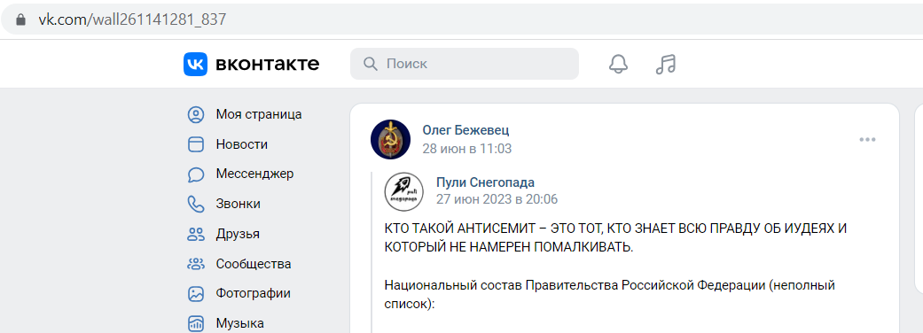This screenshot has width=923, height=333.
Task: Click the Мессенджер chat bubble icon
Action: point(195,174)
